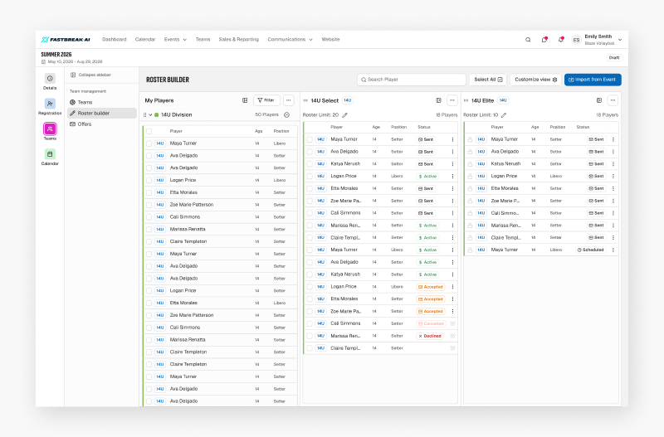Check Logan Price Accepted row in 14U Select
The height and width of the screenshot is (437, 664).
[x=310, y=287]
